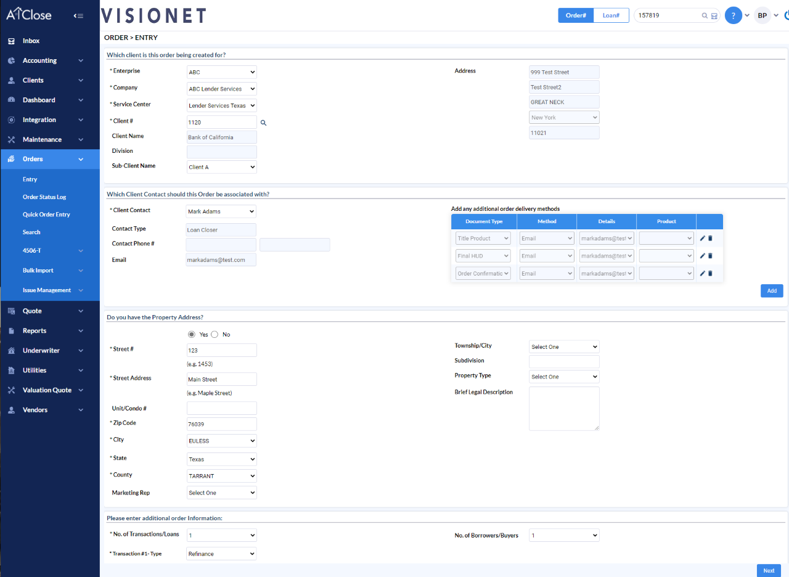Open the Transaction #1 Type dropdown

(x=221, y=553)
